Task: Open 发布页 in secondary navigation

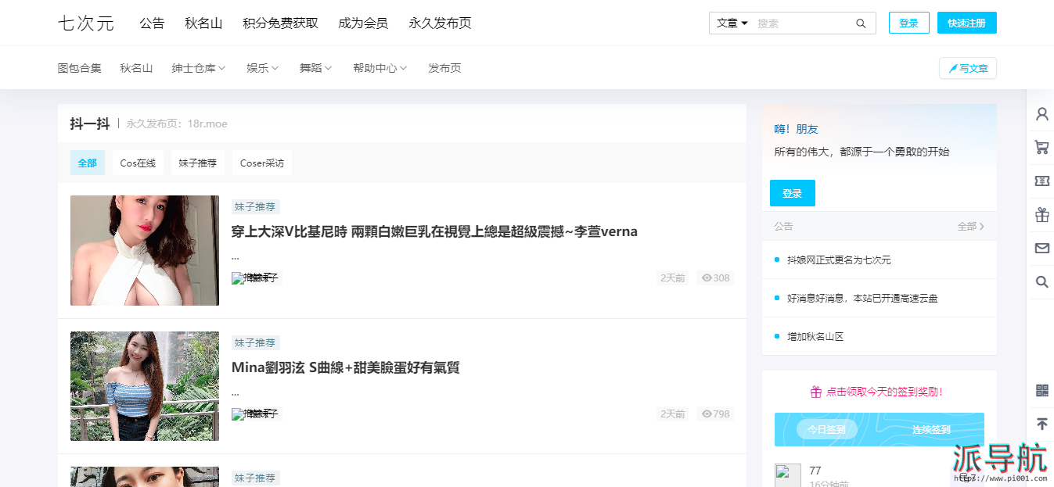Action: click(444, 68)
